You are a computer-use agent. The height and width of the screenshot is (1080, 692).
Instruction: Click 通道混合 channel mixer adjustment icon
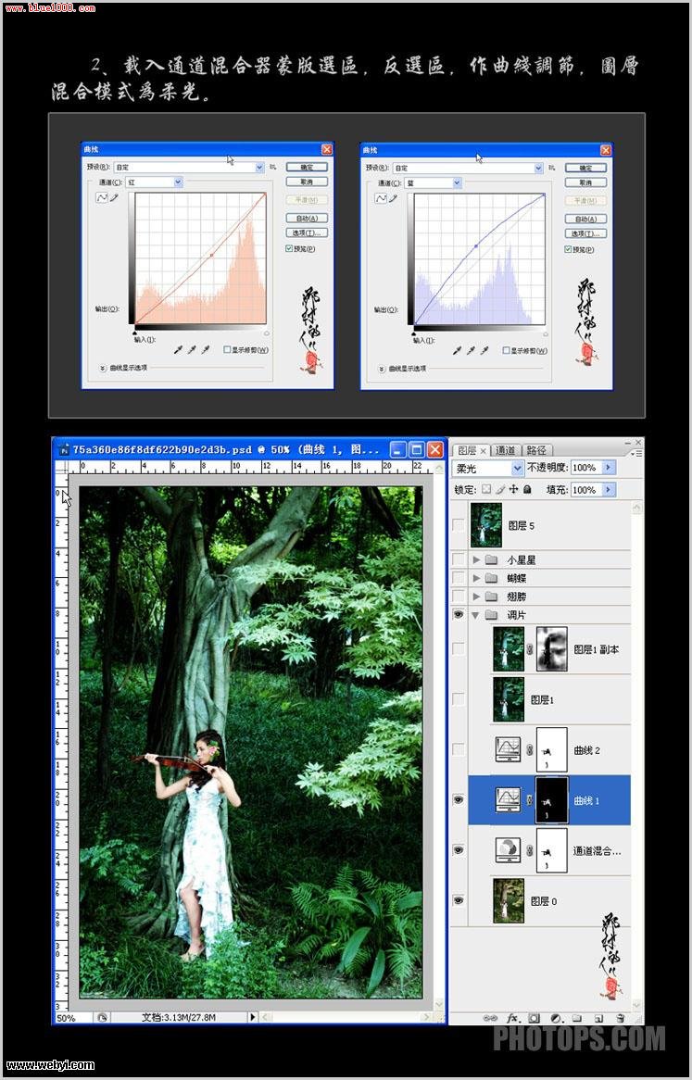tap(509, 850)
